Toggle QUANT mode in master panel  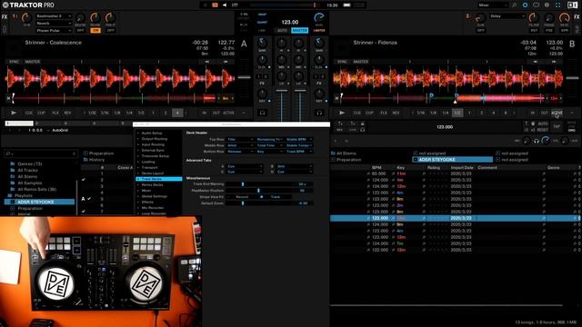262,22
